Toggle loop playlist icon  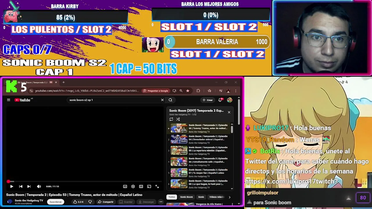[x=171, y=119]
